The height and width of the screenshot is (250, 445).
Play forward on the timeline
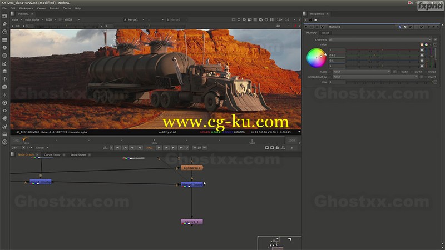click(159, 148)
